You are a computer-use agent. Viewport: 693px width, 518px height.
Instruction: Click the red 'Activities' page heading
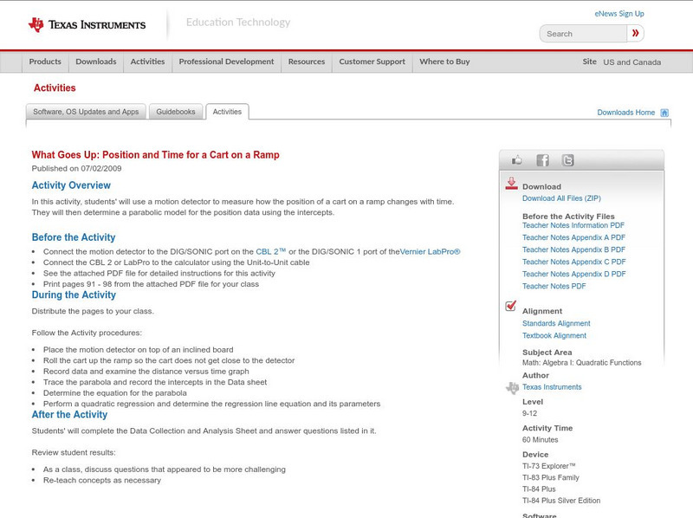point(55,88)
